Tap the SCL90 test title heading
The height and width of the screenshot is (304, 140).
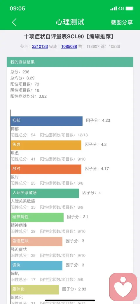69,37
